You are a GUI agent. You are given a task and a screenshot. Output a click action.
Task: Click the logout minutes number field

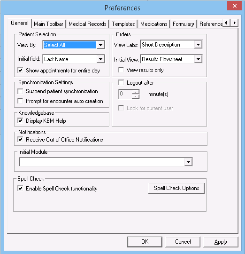click(x=125, y=94)
